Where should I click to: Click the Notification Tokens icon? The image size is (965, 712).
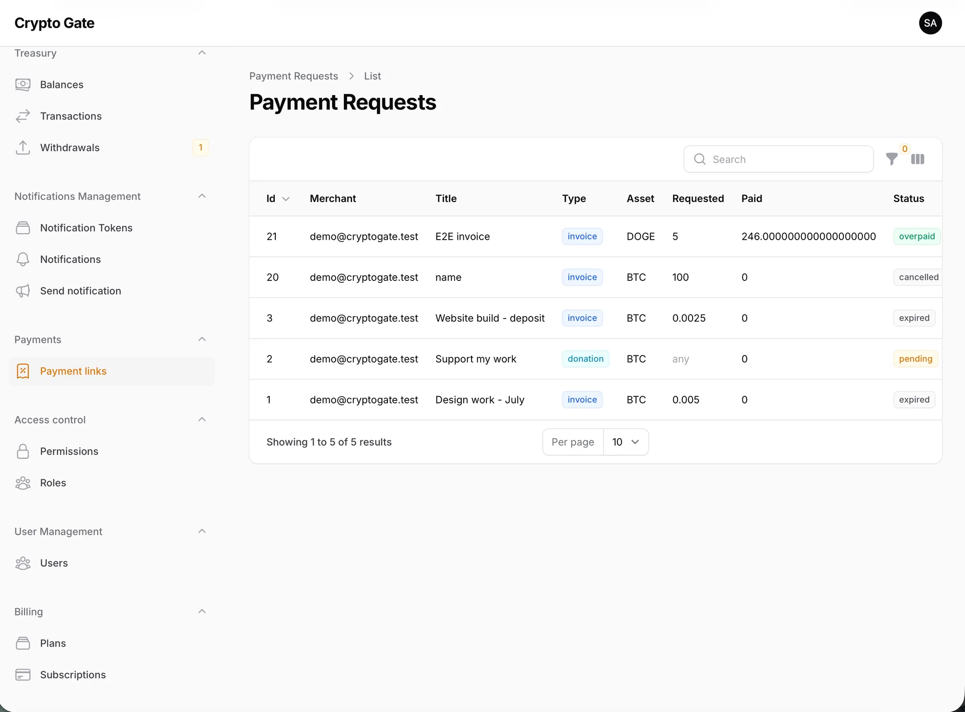tap(23, 228)
